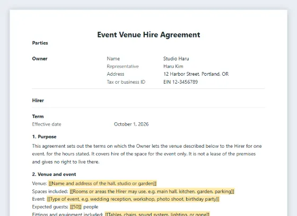Click the 'Venue:' label
This screenshot has height=216, width=297.
pyautogui.click(x=39, y=184)
